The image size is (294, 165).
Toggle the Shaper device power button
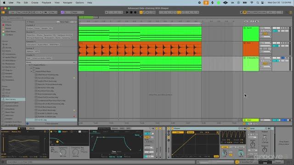click(173, 128)
